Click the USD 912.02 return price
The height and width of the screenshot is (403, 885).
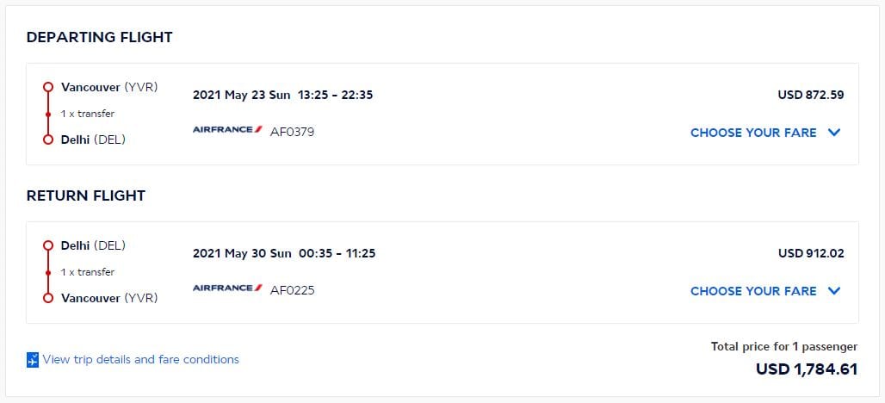[x=811, y=253]
